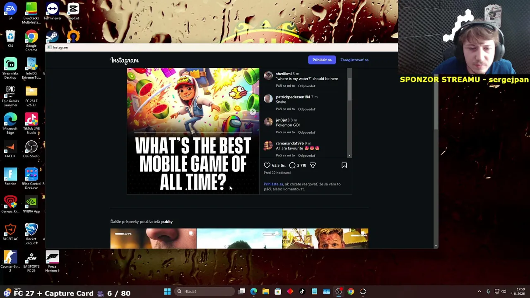Click Zaregistrovať sa link

pos(354,60)
